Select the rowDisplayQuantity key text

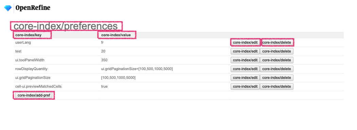tap(31, 69)
